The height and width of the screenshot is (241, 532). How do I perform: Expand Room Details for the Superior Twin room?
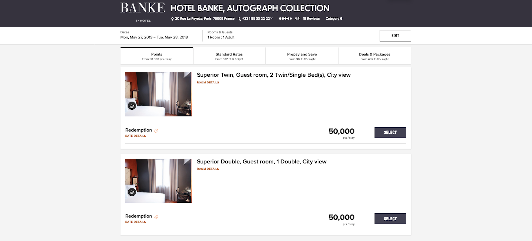point(208,82)
